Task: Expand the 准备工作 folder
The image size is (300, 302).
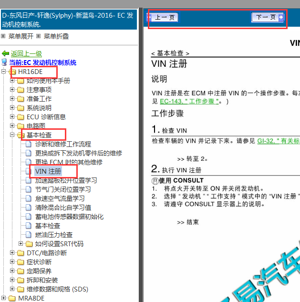Action: click(12, 99)
